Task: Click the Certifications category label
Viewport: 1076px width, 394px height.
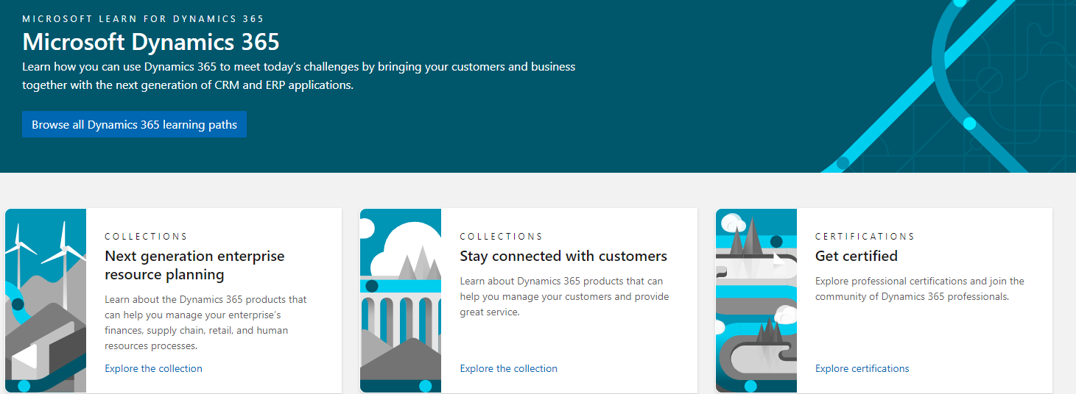Action: tap(865, 237)
